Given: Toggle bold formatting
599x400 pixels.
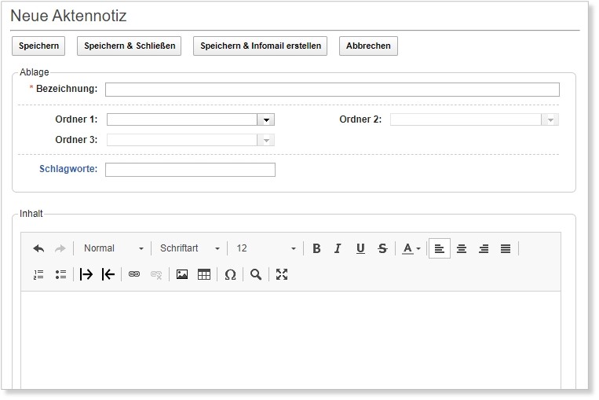Looking at the screenshot, I should (316, 248).
